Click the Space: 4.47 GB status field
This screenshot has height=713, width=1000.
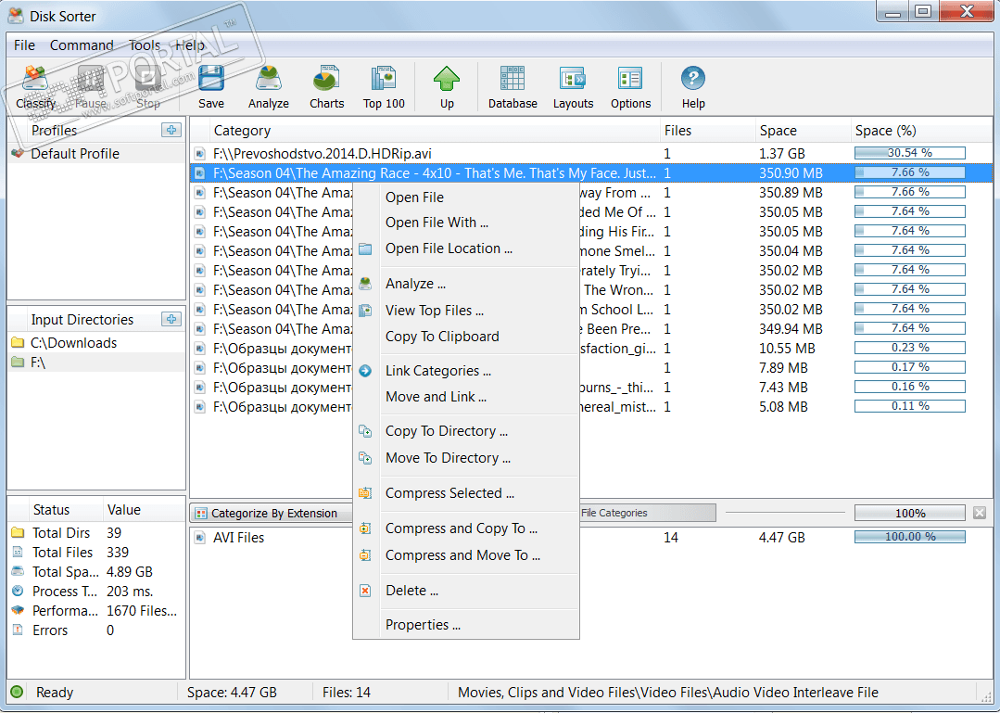[232, 693]
